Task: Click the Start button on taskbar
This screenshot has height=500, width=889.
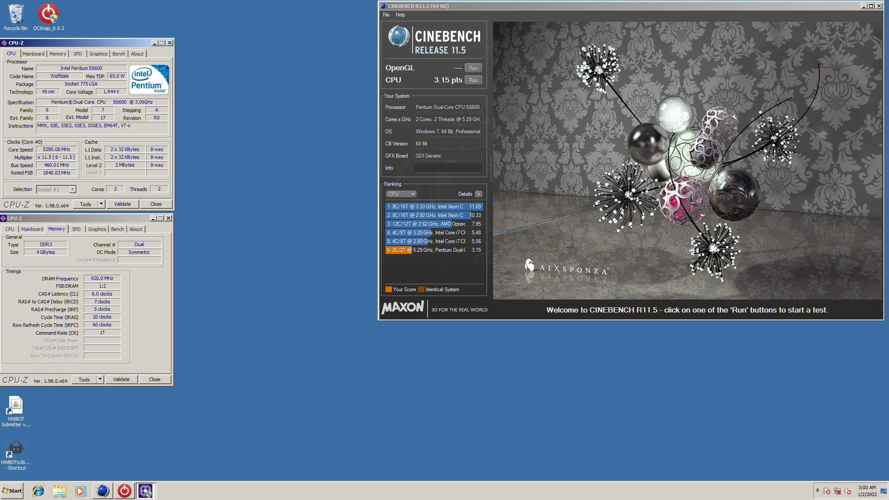Action: pyautogui.click(x=12, y=491)
